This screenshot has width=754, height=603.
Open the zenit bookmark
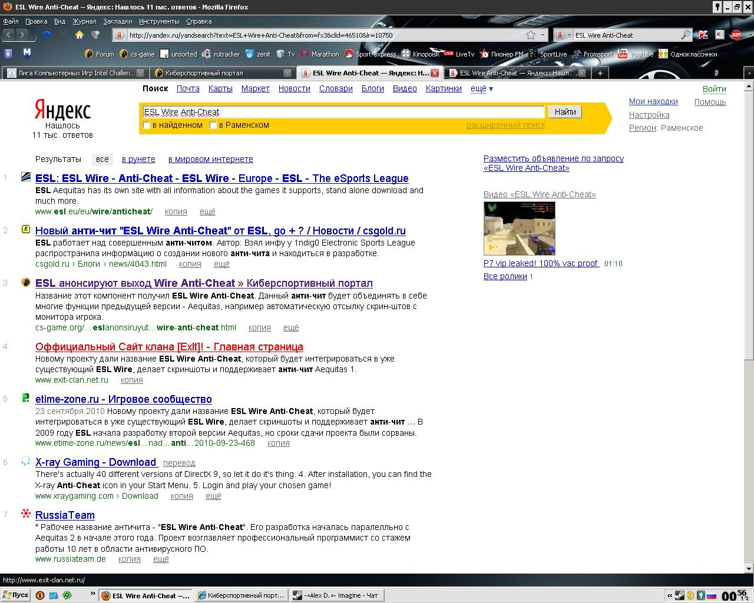pyautogui.click(x=258, y=54)
